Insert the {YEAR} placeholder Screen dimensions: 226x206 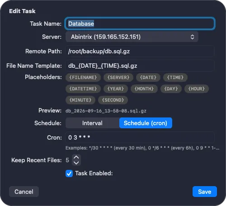pos(116,89)
